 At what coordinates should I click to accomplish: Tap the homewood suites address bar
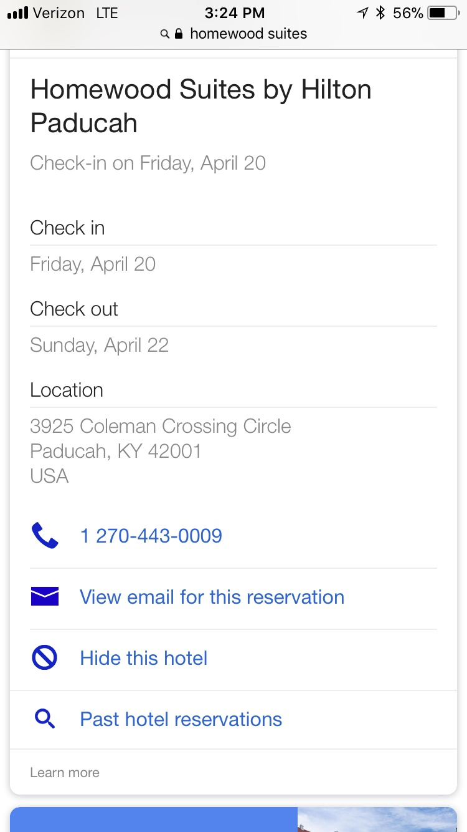pos(248,34)
